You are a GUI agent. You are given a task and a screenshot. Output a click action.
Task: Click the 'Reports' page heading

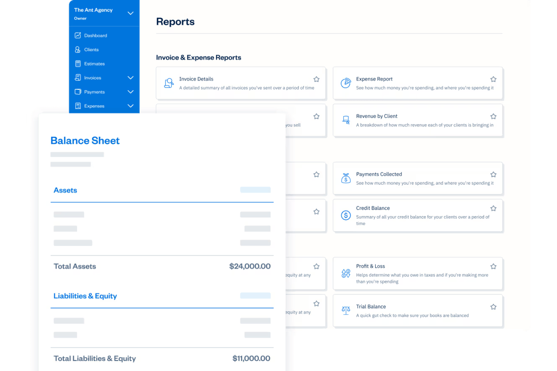pyautogui.click(x=175, y=22)
